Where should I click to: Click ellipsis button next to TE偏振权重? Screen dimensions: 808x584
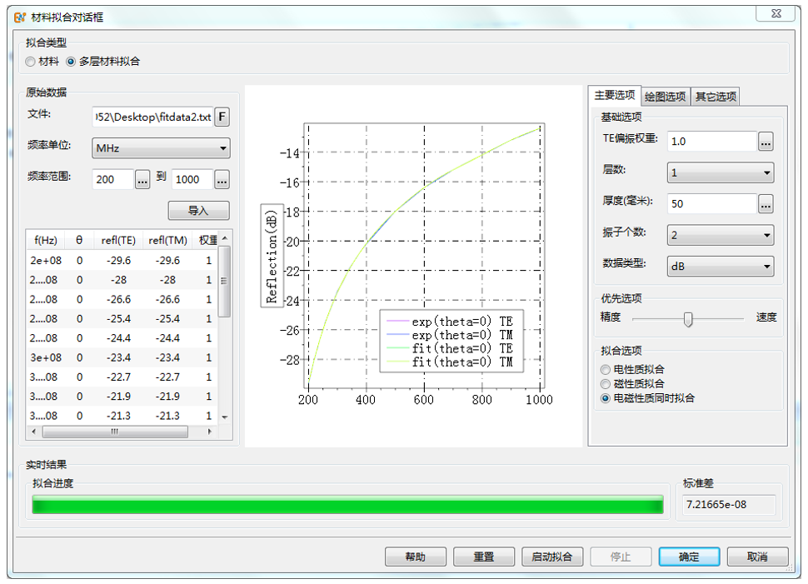click(766, 142)
